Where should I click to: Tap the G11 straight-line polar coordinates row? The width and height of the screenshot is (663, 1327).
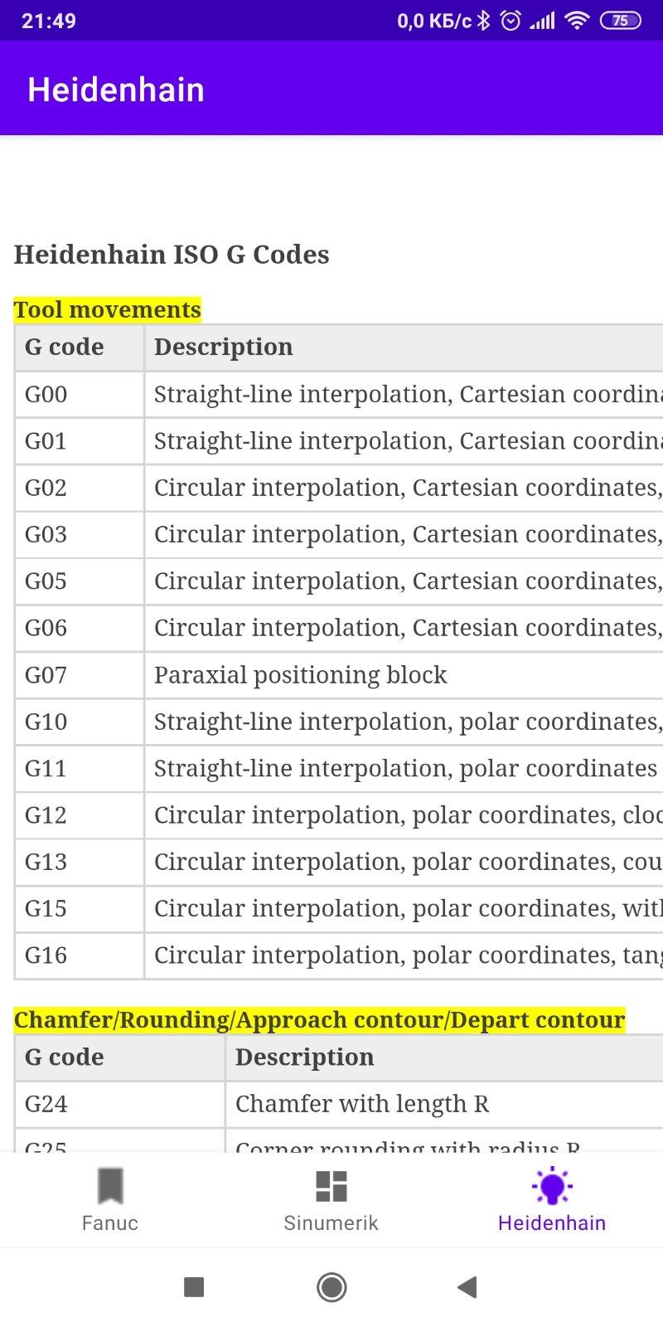(339, 768)
